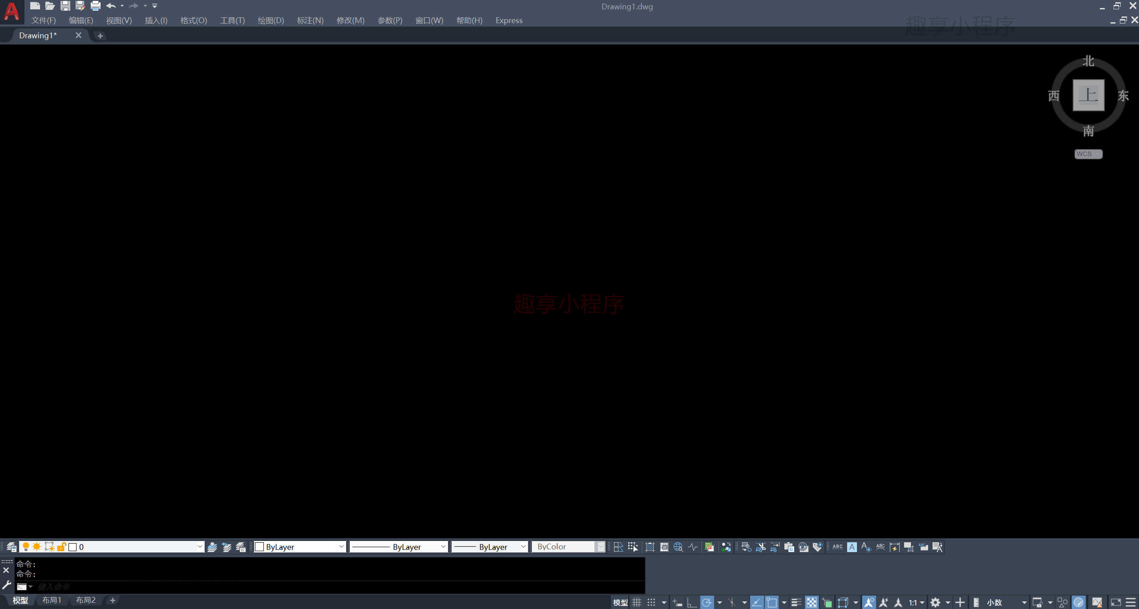Screen dimensions: 1139x609
Task: Toggle lineweight display in status bar
Action: click(x=796, y=602)
